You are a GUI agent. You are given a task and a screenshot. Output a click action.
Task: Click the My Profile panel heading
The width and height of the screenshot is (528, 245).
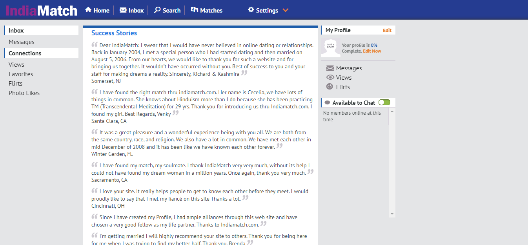click(338, 30)
